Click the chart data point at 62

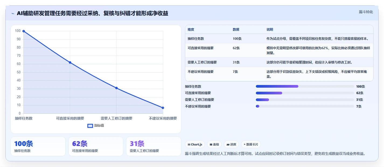pyautogui.click(x=70, y=62)
